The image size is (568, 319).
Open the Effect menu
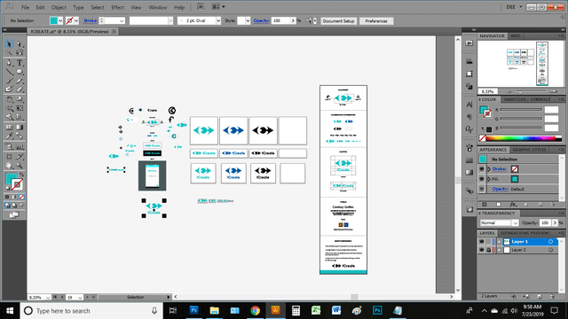coord(117,7)
